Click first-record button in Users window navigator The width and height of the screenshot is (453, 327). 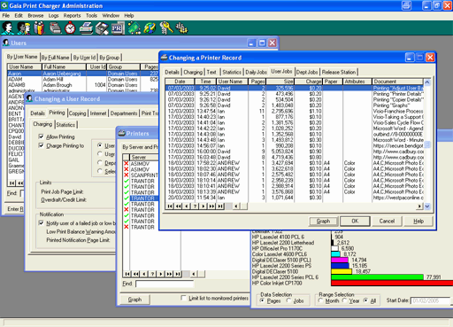[12, 183]
